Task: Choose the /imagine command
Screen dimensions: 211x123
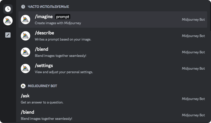Action: click(x=44, y=17)
